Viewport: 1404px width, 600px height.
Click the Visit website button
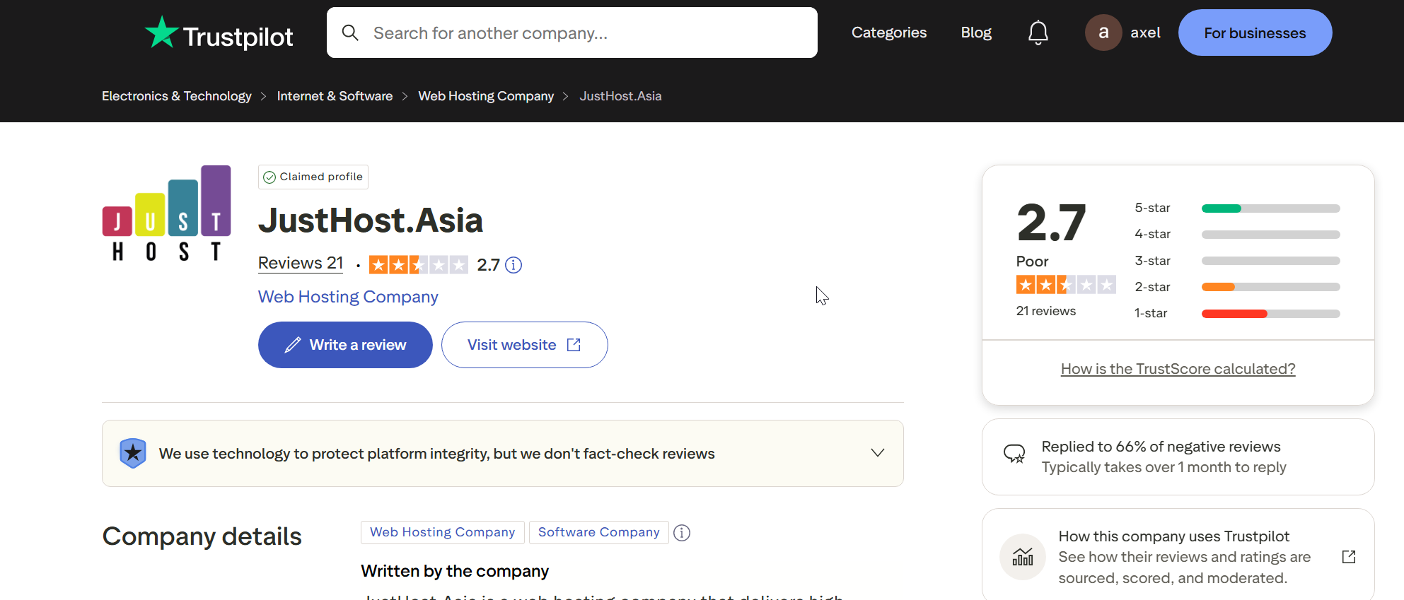[x=525, y=345]
